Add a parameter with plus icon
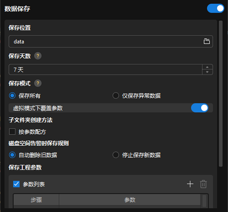 (x=190, y=184)
